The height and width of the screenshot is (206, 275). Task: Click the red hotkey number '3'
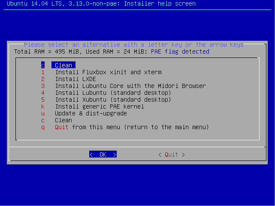[43, 86]
